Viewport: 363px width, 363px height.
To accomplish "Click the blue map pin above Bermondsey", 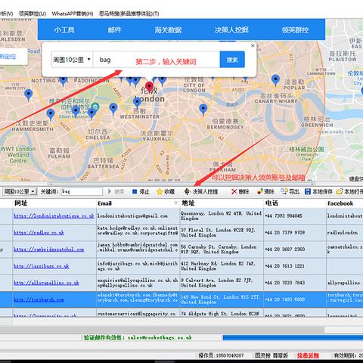I will (x=203, y=110).
